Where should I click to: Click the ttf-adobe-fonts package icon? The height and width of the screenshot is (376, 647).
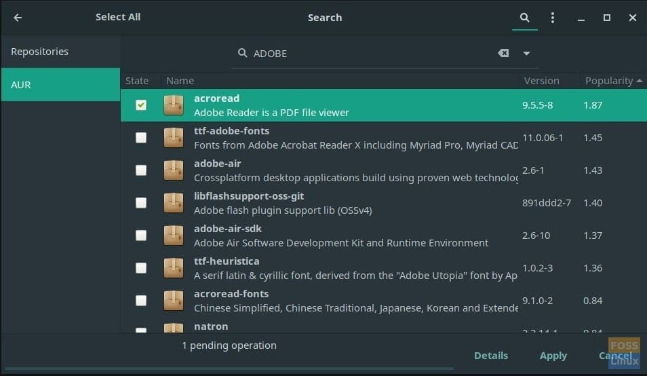point(174,138)
